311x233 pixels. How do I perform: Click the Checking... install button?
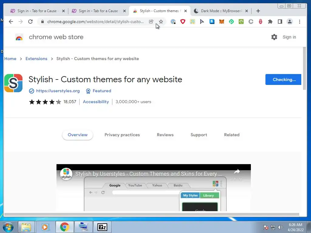pyautogui.click(x=283, y=79)
